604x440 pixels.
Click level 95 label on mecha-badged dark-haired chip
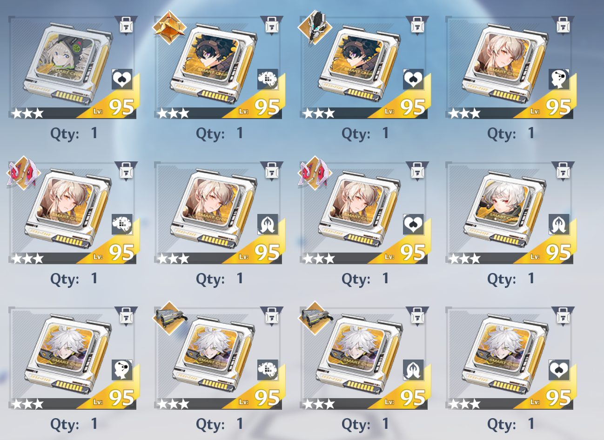coord(406,108)
